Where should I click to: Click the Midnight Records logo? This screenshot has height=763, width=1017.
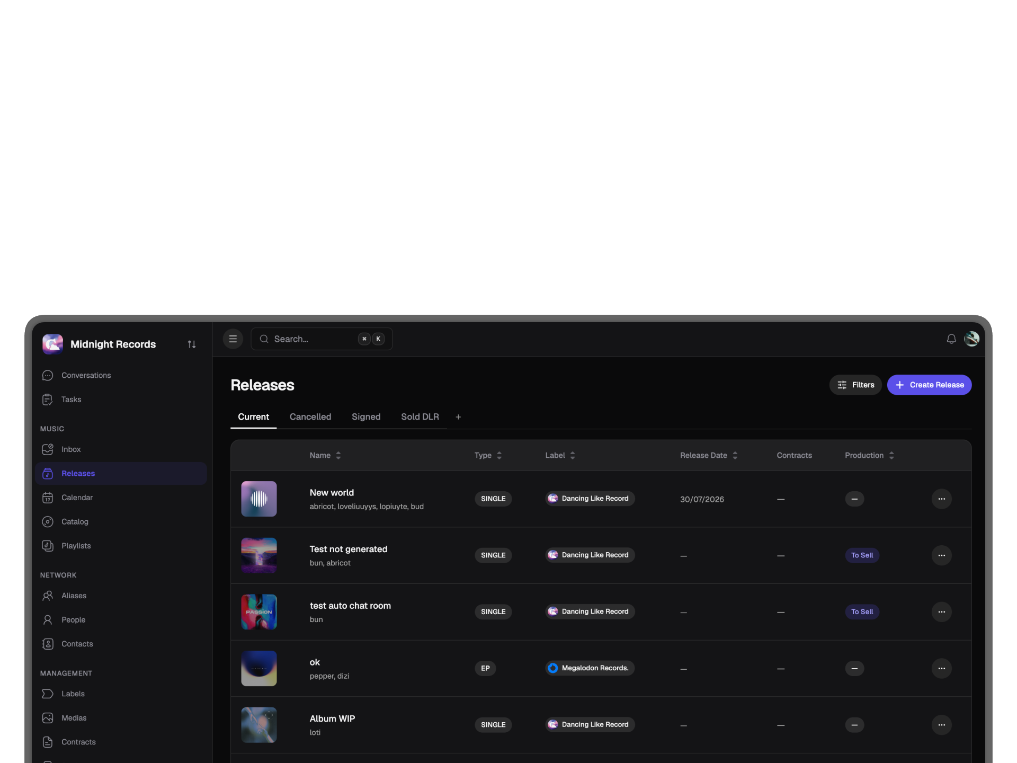pyautogui.click(x=52, y=344)
